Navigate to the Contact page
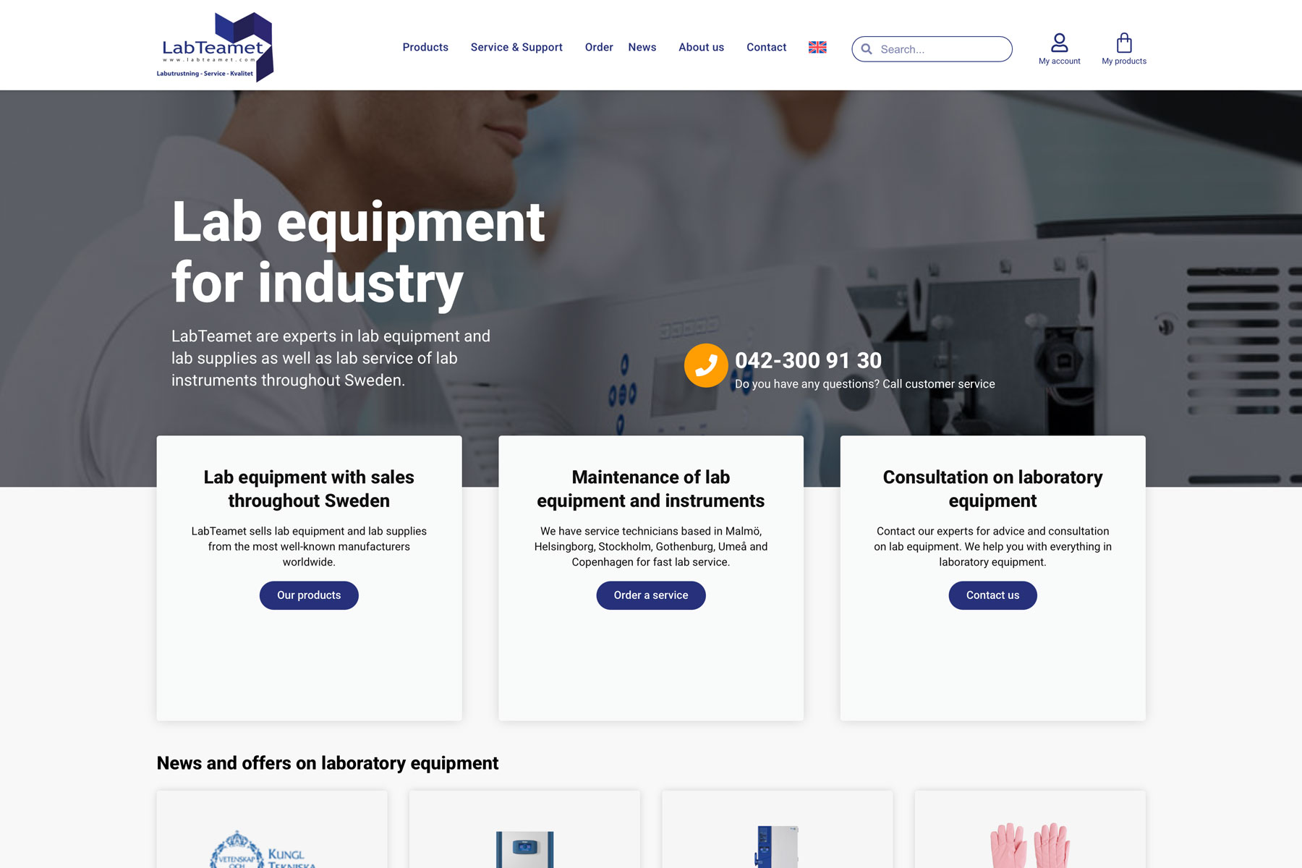Screen dimensions: 1302x868 [766, 47]
